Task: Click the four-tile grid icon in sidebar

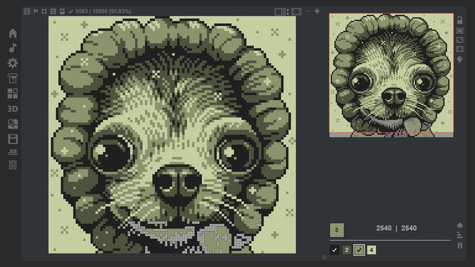Action: click(12, 94)
